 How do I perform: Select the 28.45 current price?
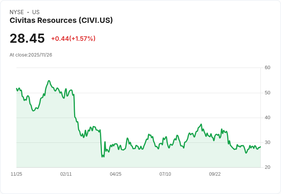coord(27,38)
